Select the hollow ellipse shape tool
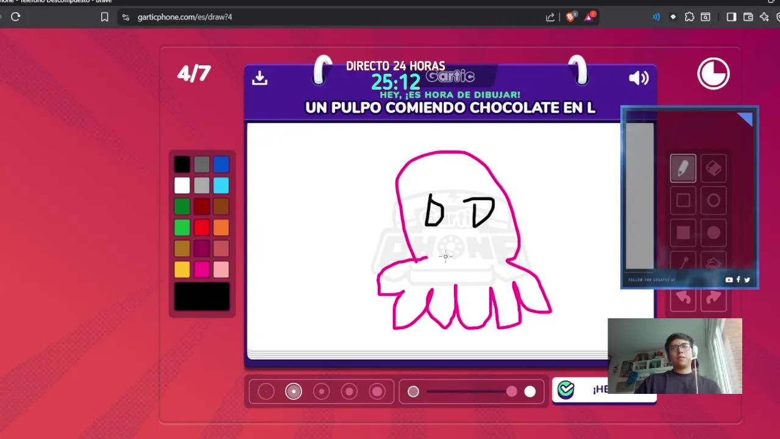 pos(714,201)
